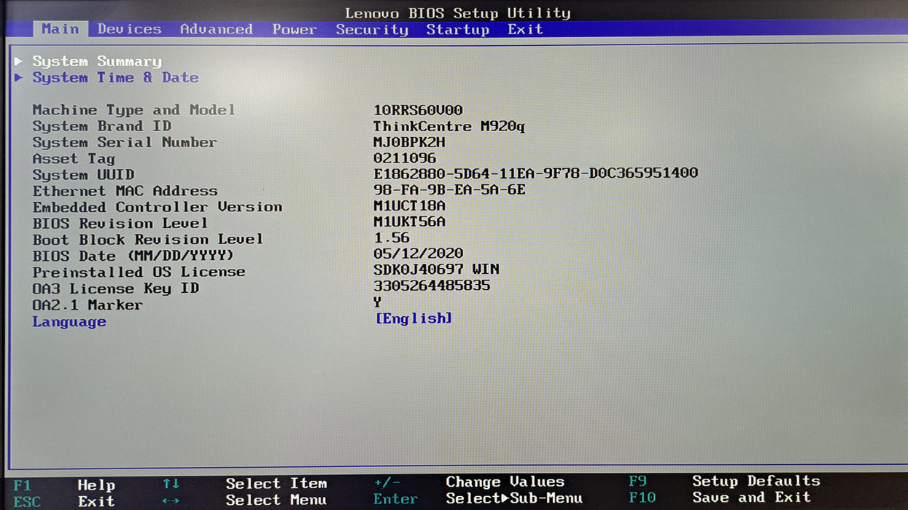Image resolution: width=908 pixels, height=510 pixels.
Task: Click the System UUID label
Action: (83, 175)
